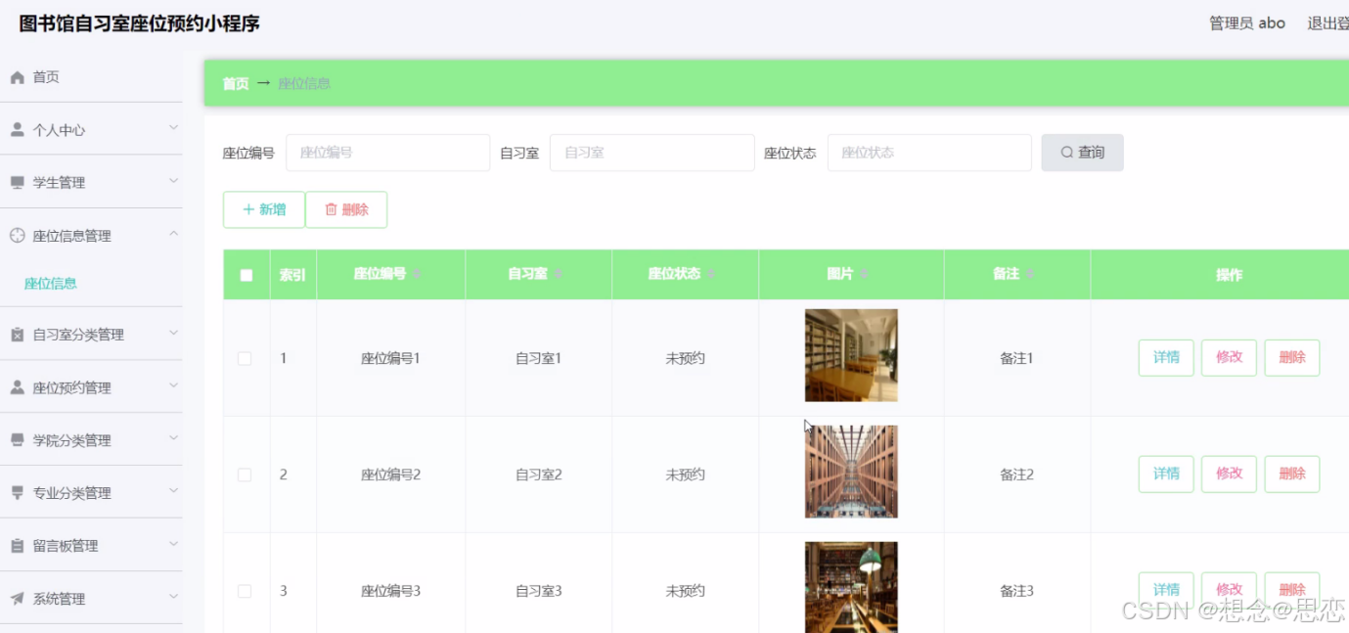Expand the 个人中心 menu chevron
This screenshot has height=633, width=1349.
tap(173, 128)
